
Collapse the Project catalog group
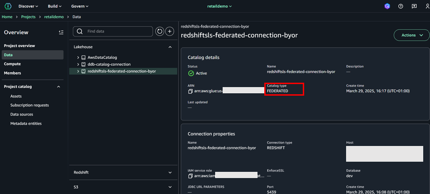[x=58, y=87]
